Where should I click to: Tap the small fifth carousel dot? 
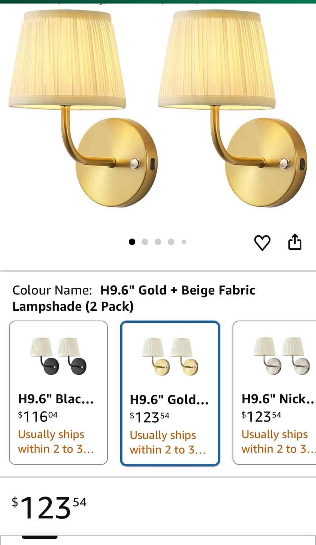click(184, 242)
